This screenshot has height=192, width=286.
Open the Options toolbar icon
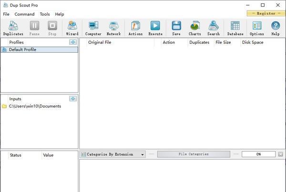point(257,28)
